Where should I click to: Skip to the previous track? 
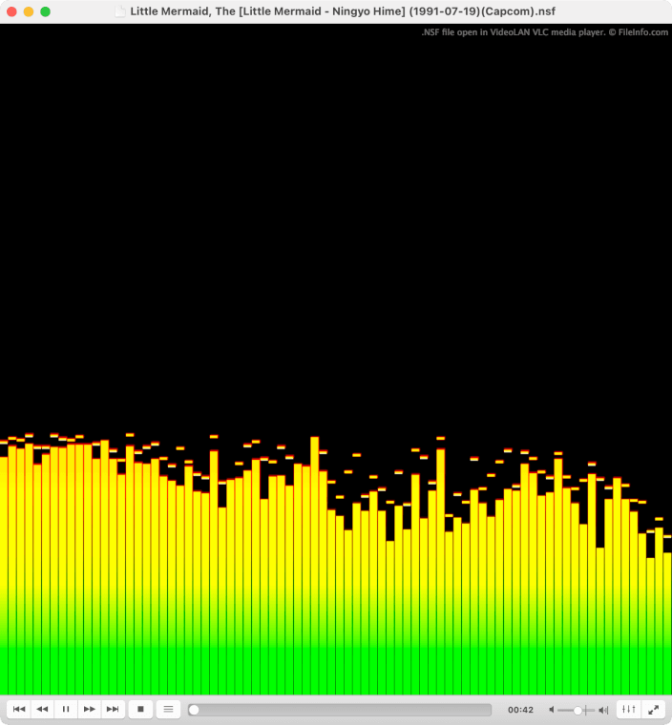pyautogui.click(x=19, y=709)
